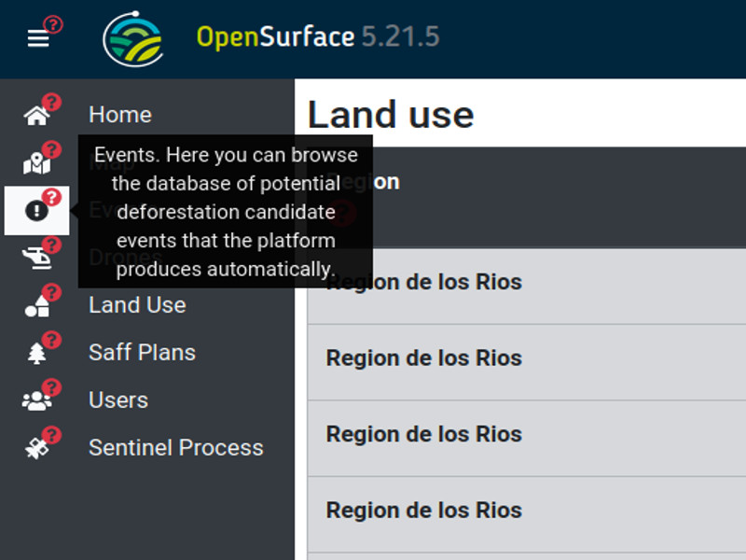
Task: Click the help badge on the Map icon
Action: point(51,149)
